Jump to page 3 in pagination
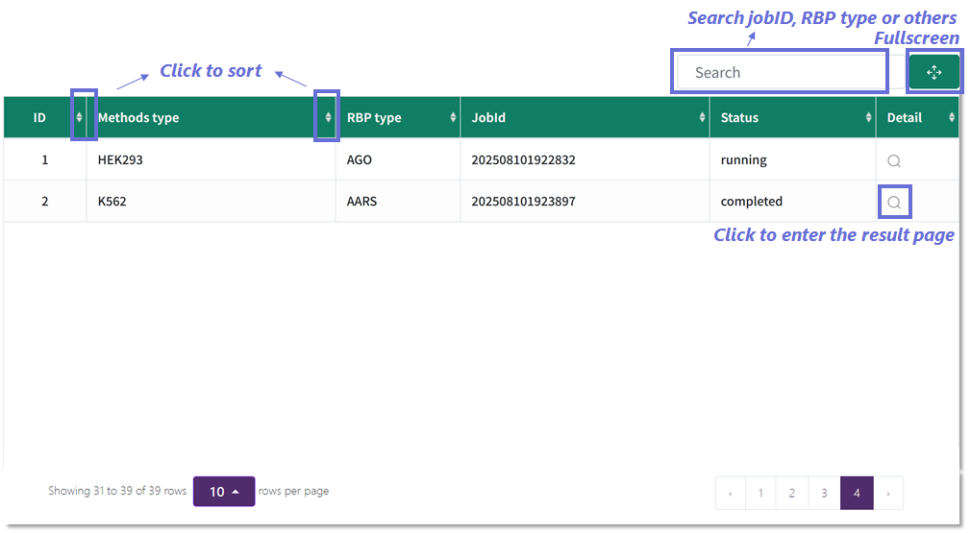971x533 pixels. coord(824,494)
